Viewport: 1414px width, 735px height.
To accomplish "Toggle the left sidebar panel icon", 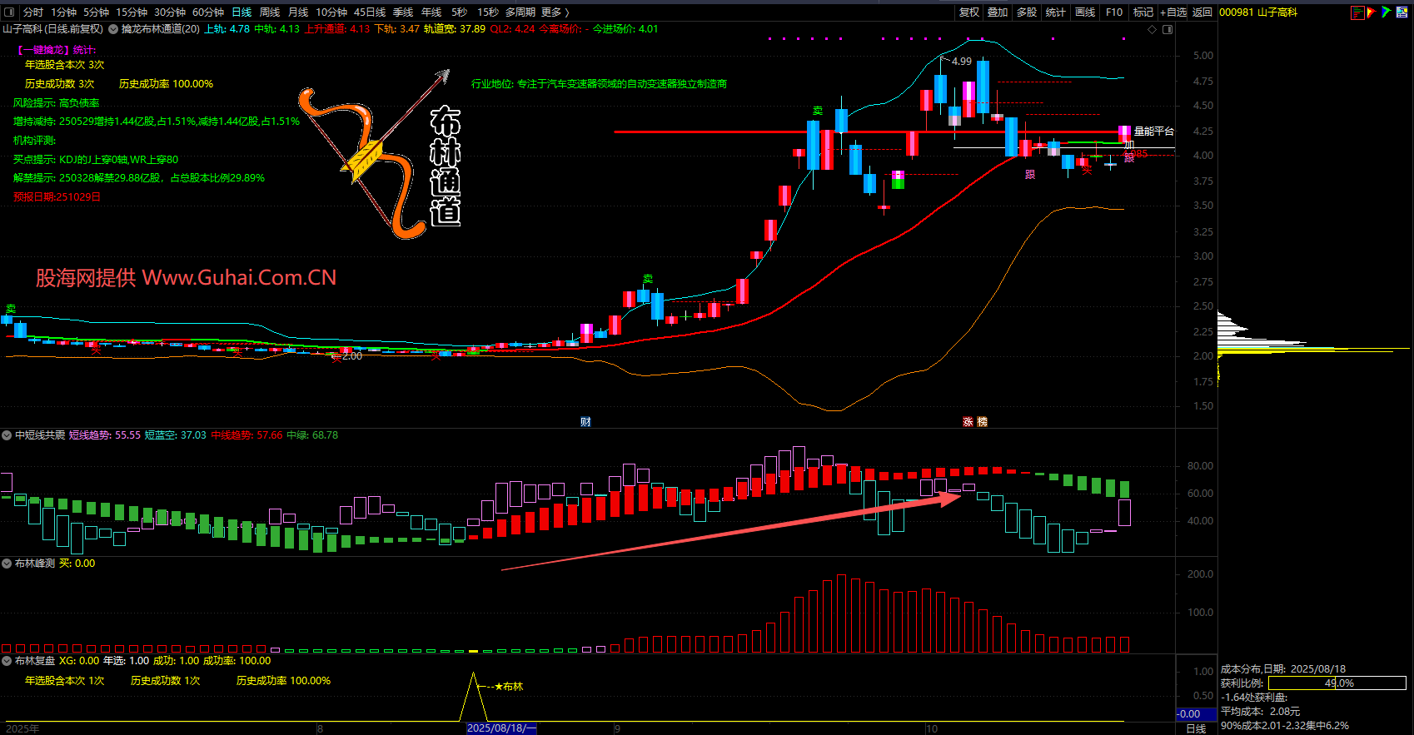I will tap(9, 12).
